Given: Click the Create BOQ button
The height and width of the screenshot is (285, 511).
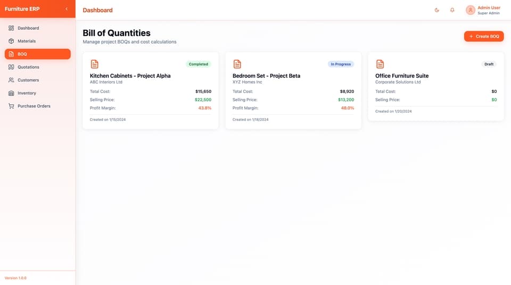Looking at the screenshot, I should (x=484, y=37).
